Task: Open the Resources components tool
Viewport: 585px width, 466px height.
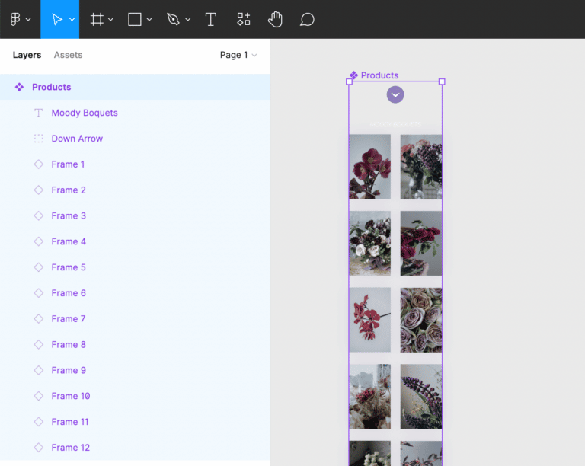Action: pos(243,19)
